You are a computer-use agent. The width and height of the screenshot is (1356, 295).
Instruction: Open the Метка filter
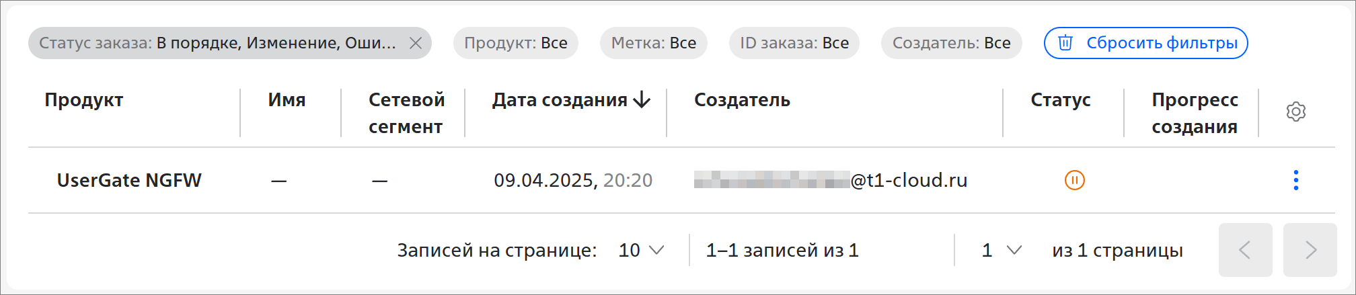coord(653,43)
